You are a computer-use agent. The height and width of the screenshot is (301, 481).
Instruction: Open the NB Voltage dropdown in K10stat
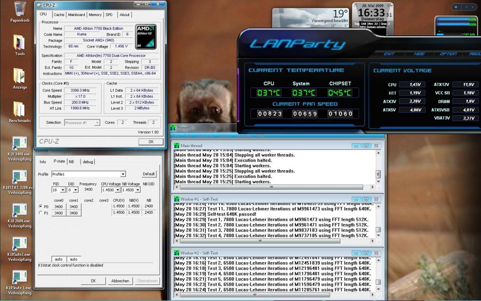point(138,190)
